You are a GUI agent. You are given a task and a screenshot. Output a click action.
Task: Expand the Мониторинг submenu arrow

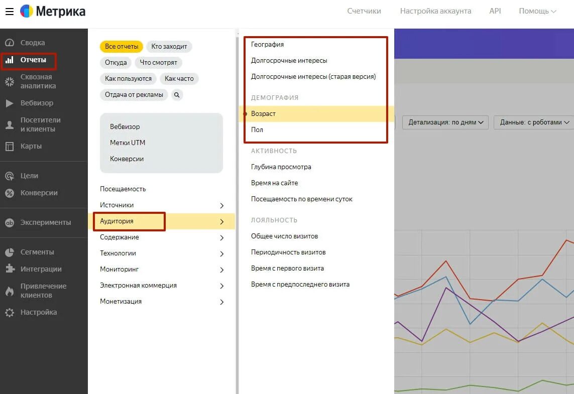coord(222,270)
